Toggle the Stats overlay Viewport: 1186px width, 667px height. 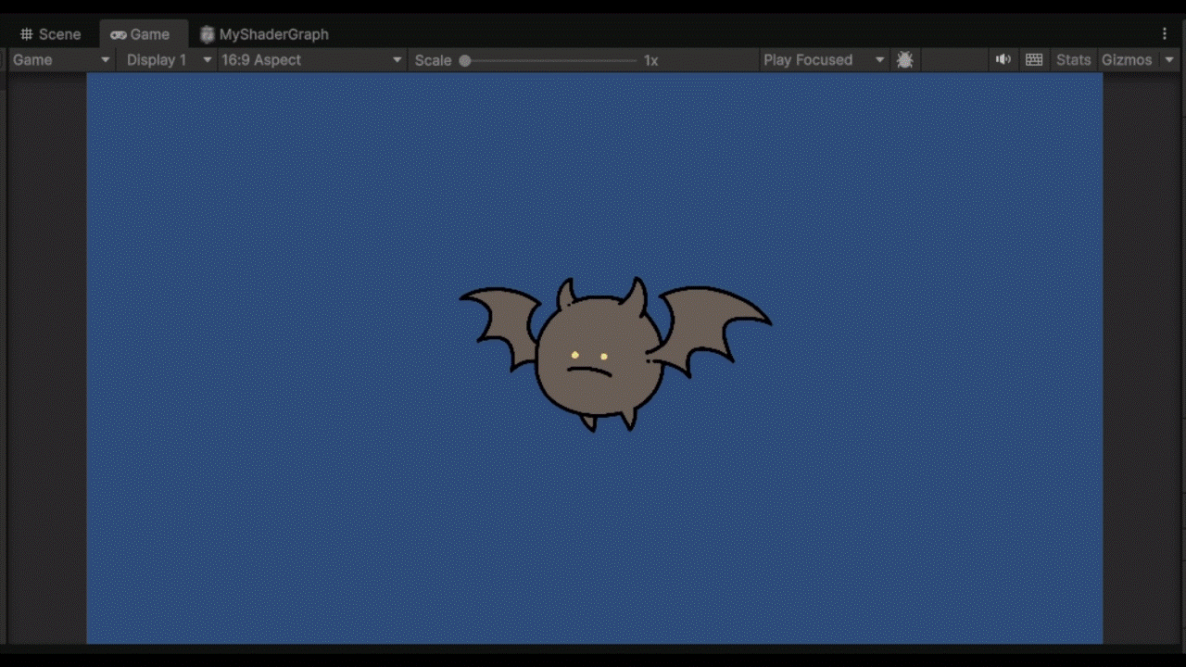click(x=1073, y=60)
